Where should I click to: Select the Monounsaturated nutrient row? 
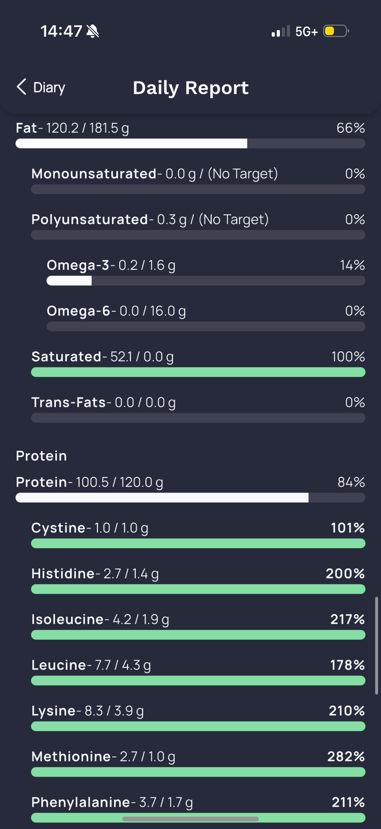click(x=198, y=180)
